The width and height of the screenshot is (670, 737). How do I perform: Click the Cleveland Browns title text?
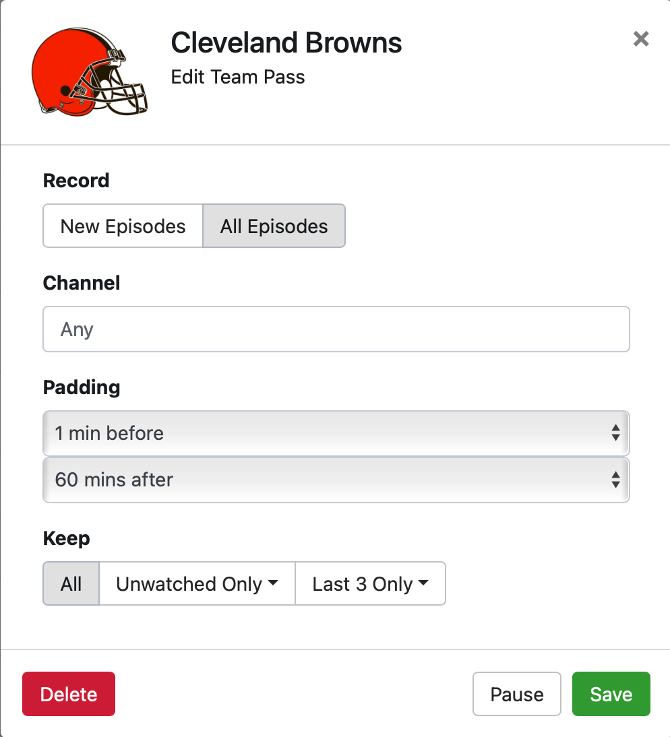(286, 43)
